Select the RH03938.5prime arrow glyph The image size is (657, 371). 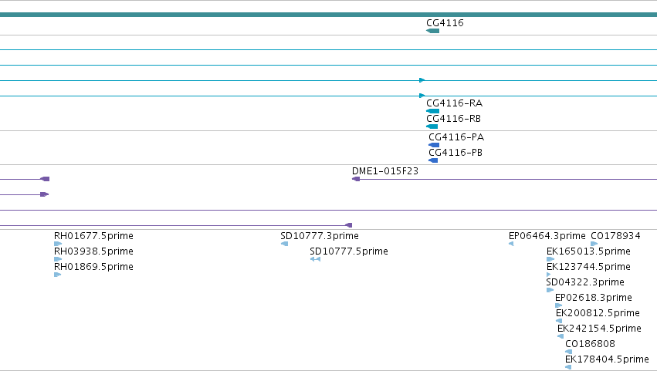point(58,259)
